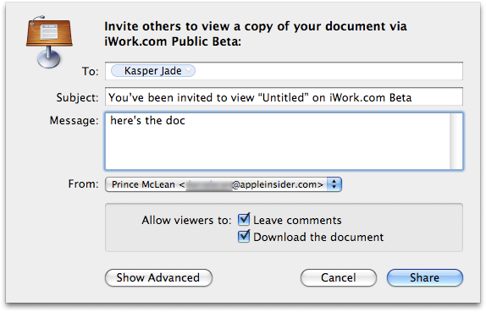Click inside the To recipients field
This screenshot has width=486, height=312.
[284, 71]
